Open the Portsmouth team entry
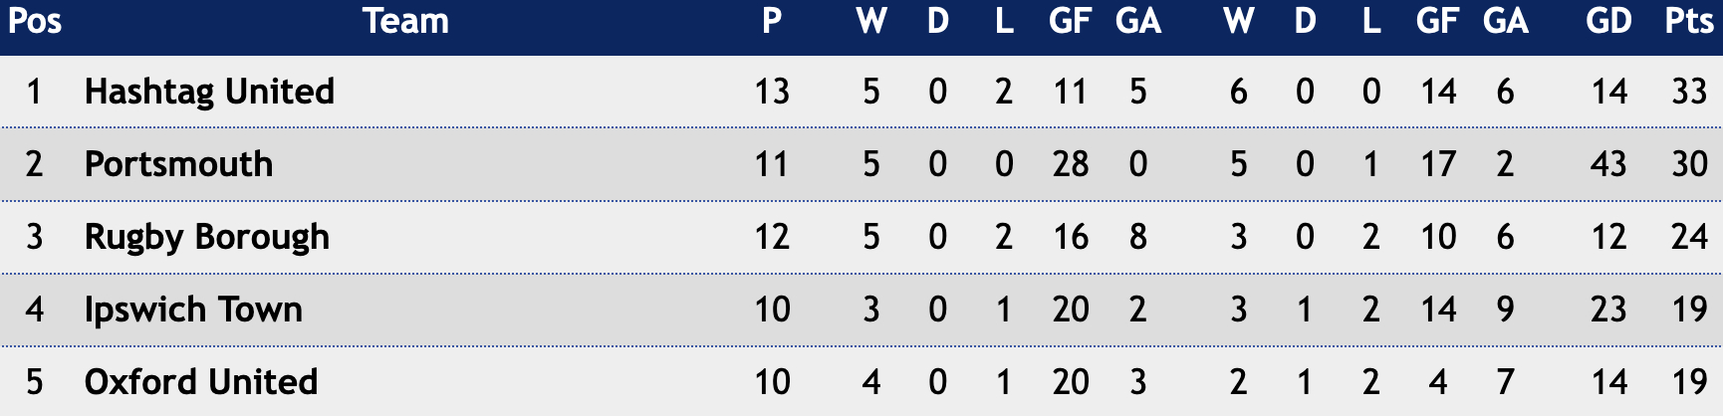 (x=178, y=164)
